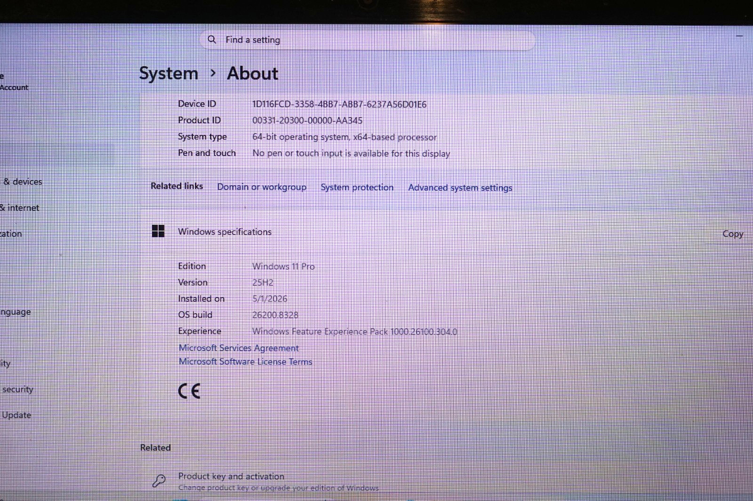Click the Windows Feature Experience Pack text
The height and width of the screenshot is (501, 753).
coord(354,331)
